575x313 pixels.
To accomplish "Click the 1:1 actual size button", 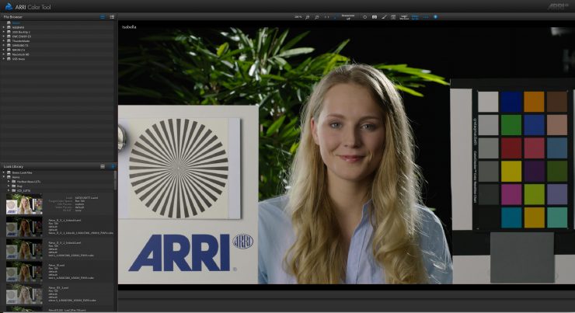I will point(326,16).
